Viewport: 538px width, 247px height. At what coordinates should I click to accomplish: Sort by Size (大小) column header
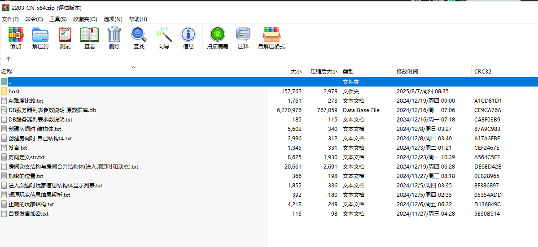286,72
